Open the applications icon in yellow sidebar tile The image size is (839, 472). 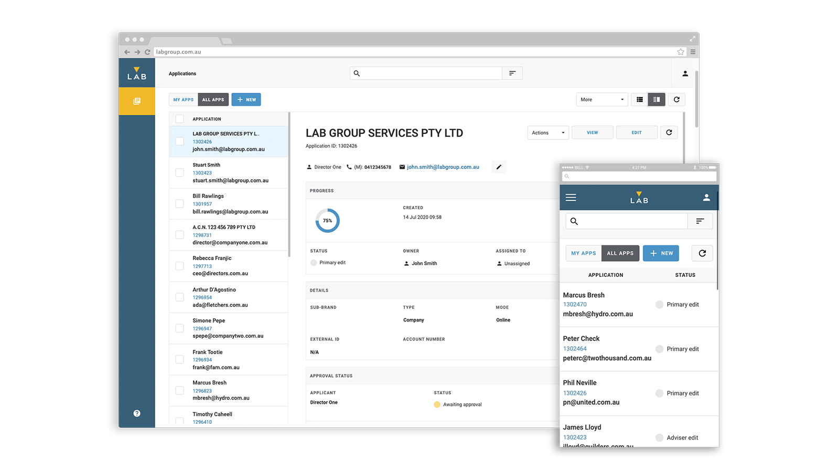(137, 101)
